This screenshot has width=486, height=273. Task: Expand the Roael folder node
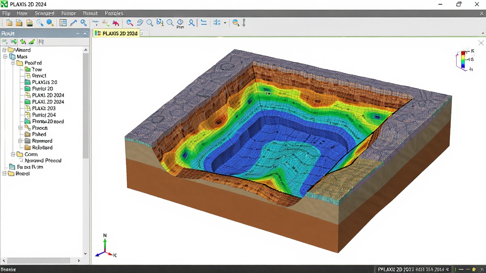[x=4, y=173]
